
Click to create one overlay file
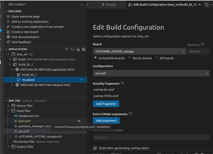47,142
